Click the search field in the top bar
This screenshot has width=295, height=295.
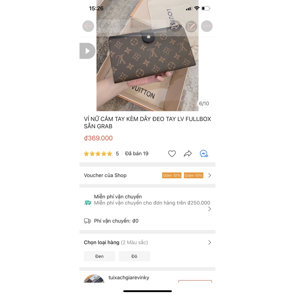pos(132,26)
